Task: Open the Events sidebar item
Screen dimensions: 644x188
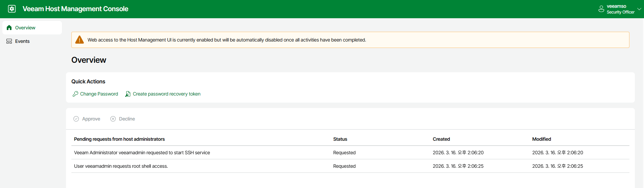Action: (x=32, y=41)
